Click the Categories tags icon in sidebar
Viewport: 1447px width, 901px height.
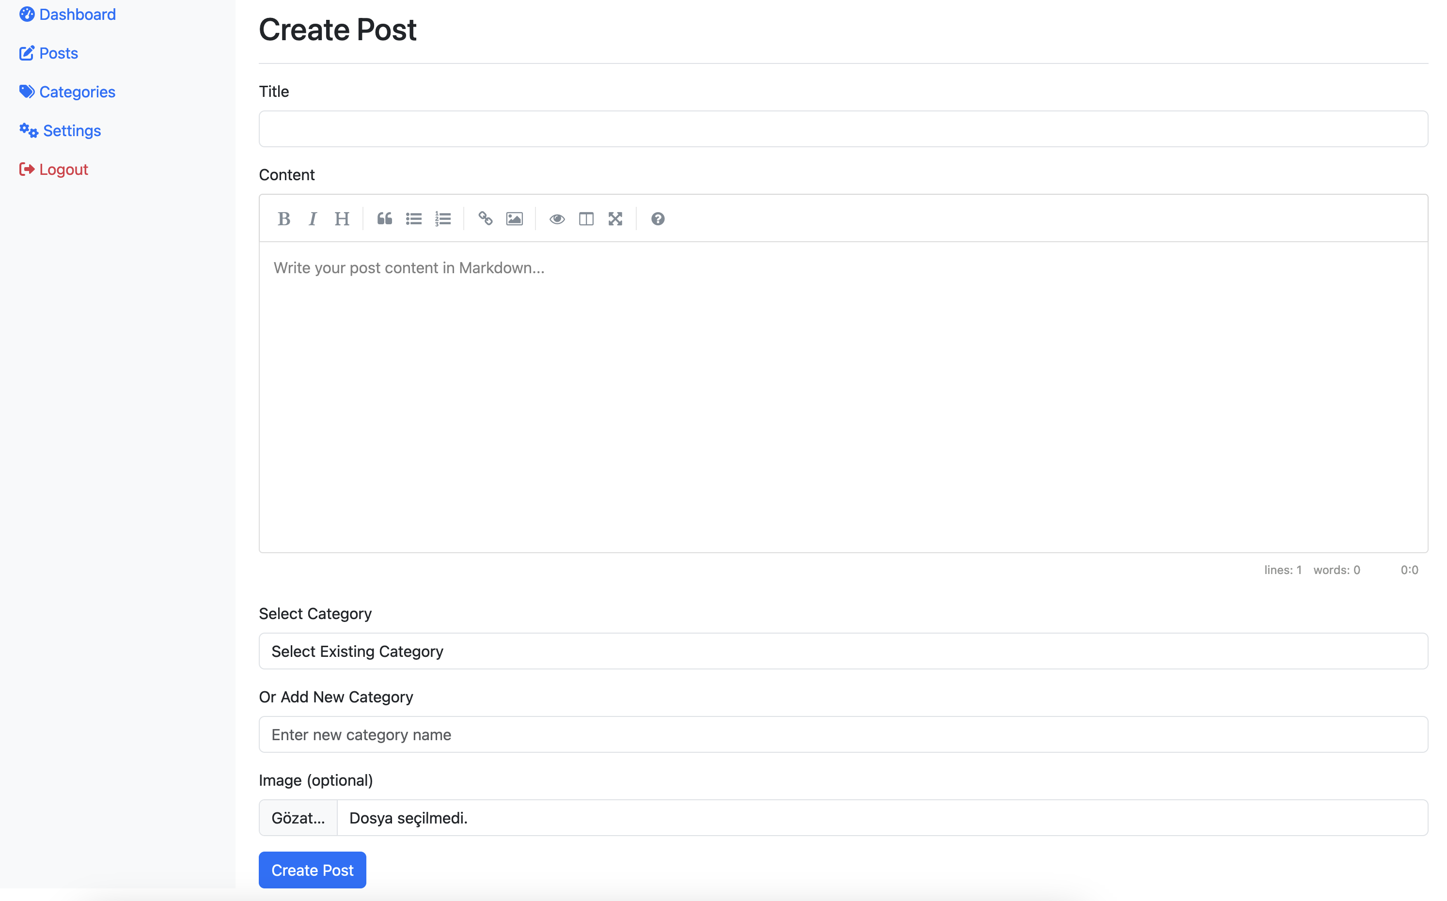coord(27,91)
